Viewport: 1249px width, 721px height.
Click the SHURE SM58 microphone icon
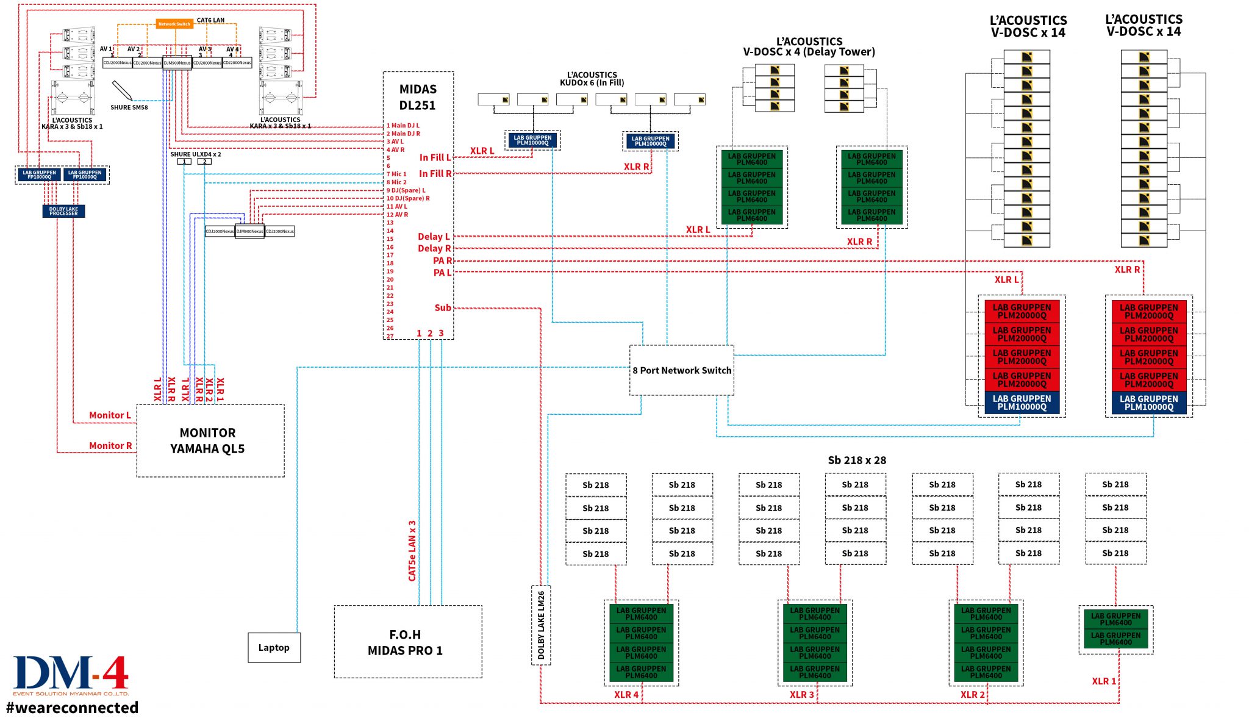click(122, 91)
